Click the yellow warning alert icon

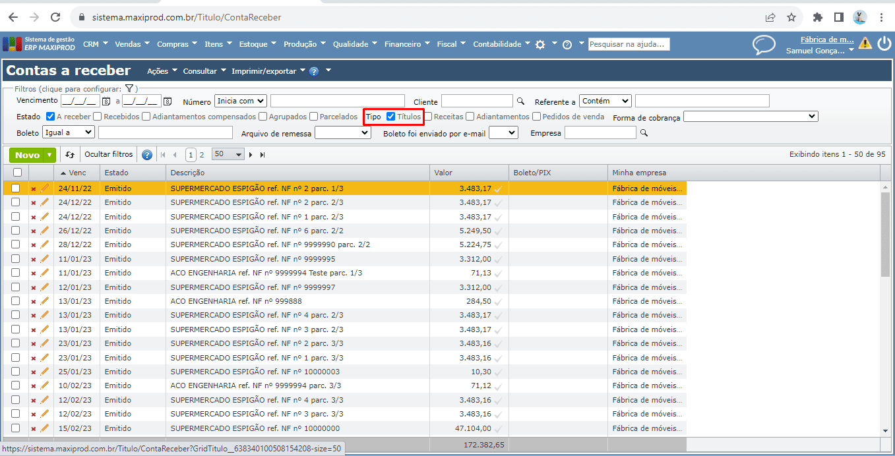pyautogui.click(x=865, y=43)
